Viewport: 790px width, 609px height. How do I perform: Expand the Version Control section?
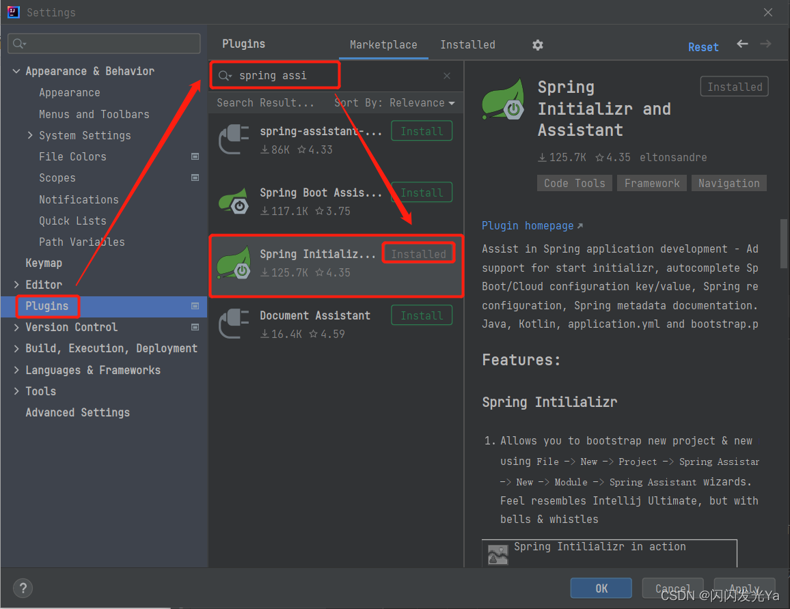coord(16,327)
